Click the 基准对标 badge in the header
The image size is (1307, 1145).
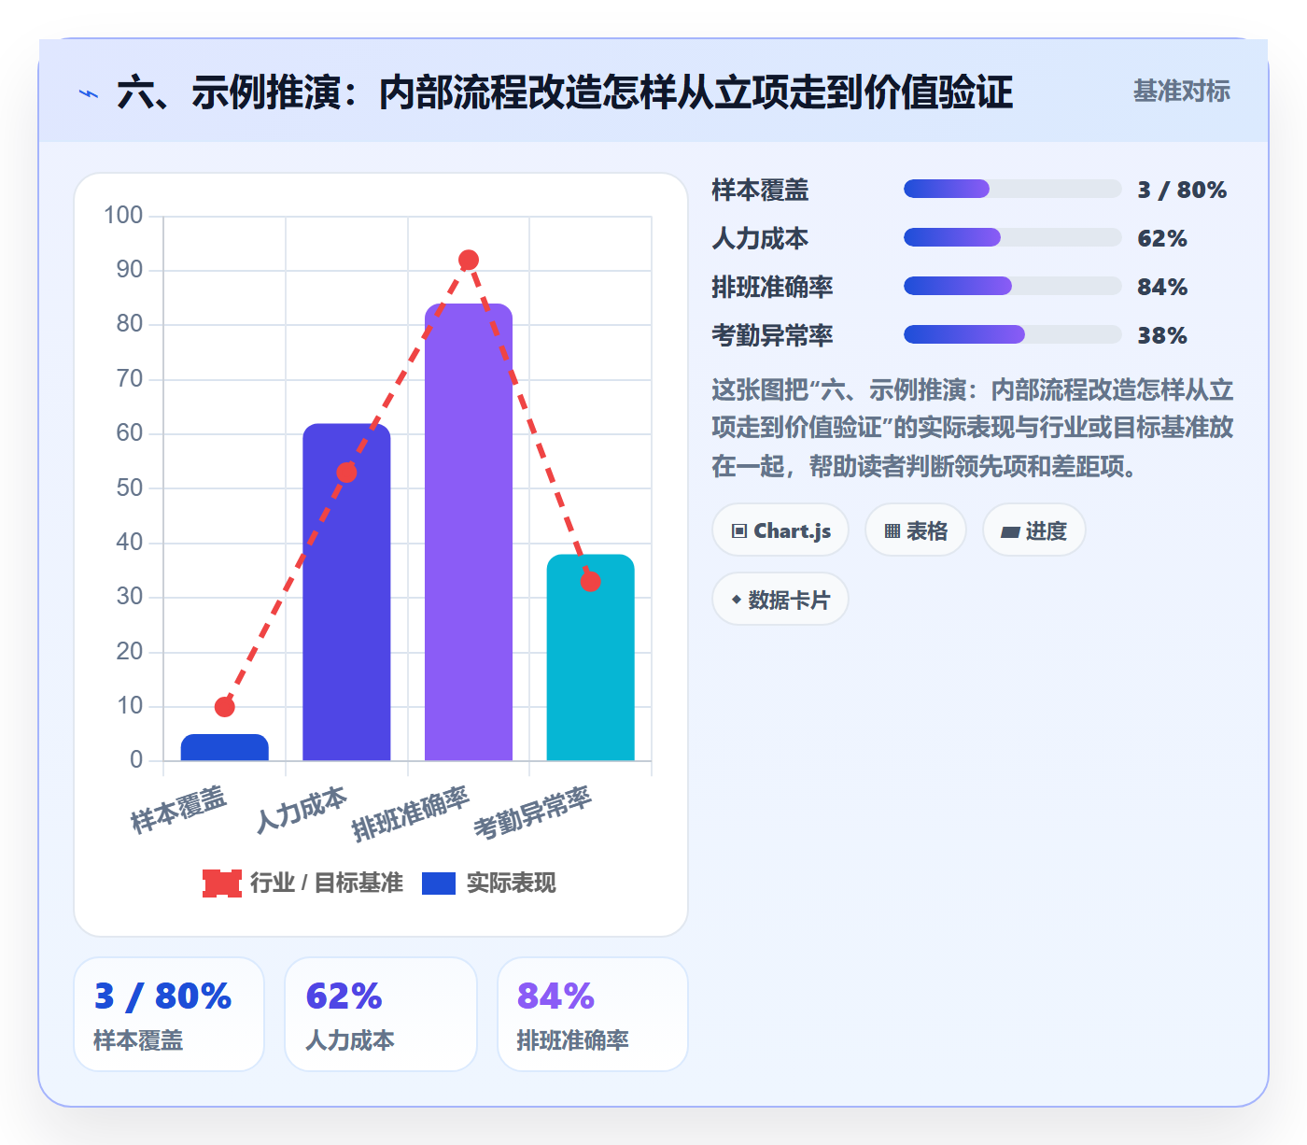click(1181, 91)
